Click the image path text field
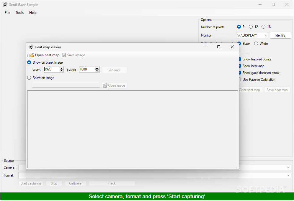The height and width of the screenshot is (201, 294). point(66,85)
